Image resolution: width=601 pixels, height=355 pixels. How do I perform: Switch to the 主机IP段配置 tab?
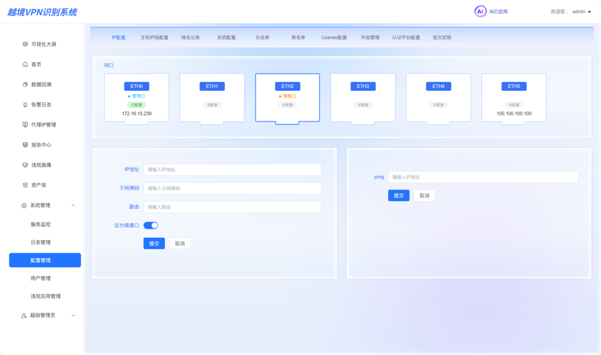(x=155, y=38)
